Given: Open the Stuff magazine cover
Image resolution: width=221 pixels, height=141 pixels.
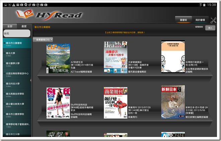Looking at the screenshot, I should point(58,103).
